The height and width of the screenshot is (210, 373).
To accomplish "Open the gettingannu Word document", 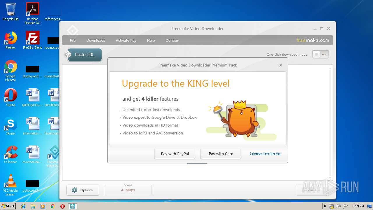I will tap(32, 97).
